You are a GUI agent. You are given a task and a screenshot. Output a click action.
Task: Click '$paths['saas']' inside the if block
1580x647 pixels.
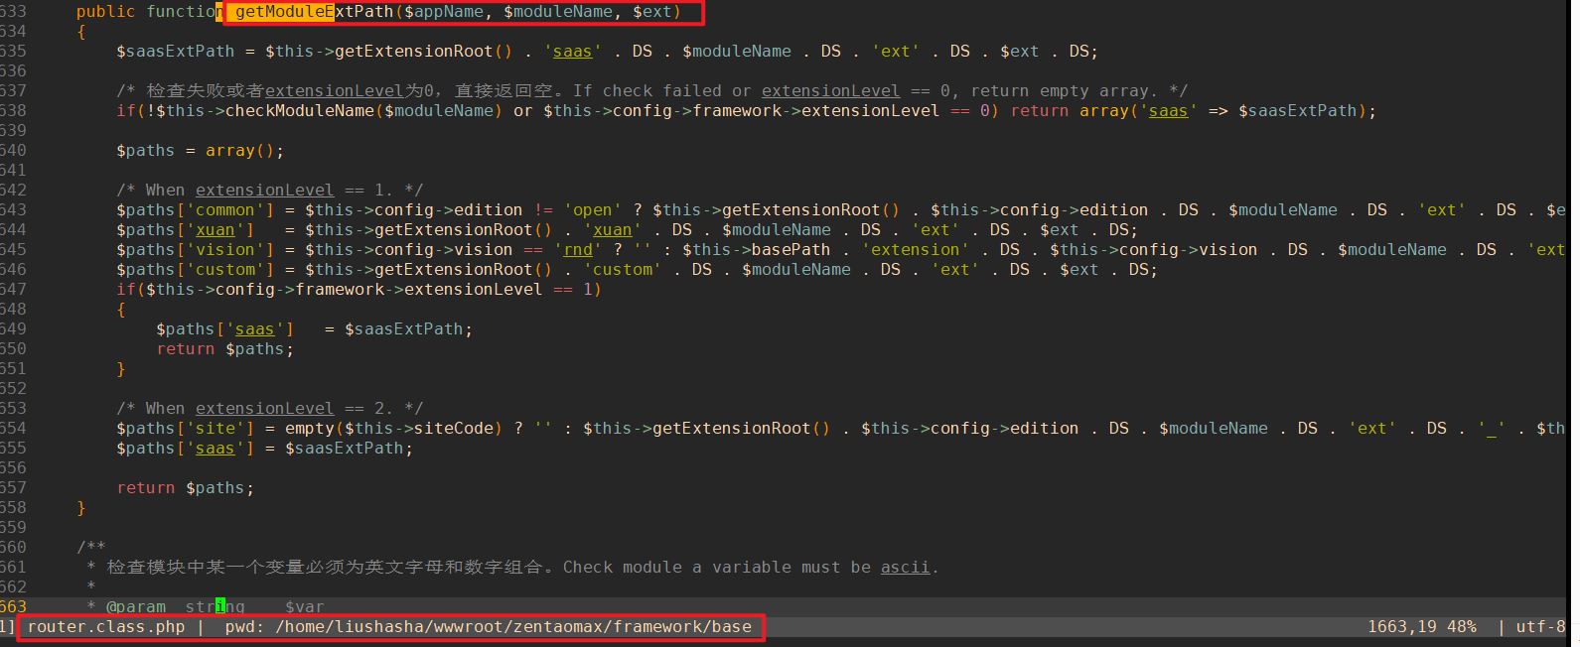(225, 329)
